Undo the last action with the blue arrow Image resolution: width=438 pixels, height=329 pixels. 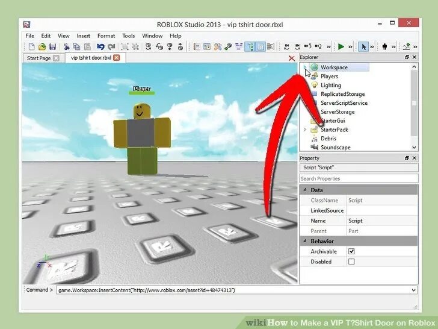tap(100, 47)
